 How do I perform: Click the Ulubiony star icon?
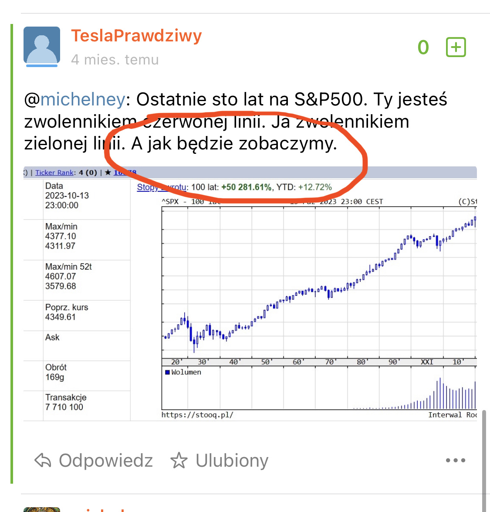pyautogui.click(x=179, y=461)
